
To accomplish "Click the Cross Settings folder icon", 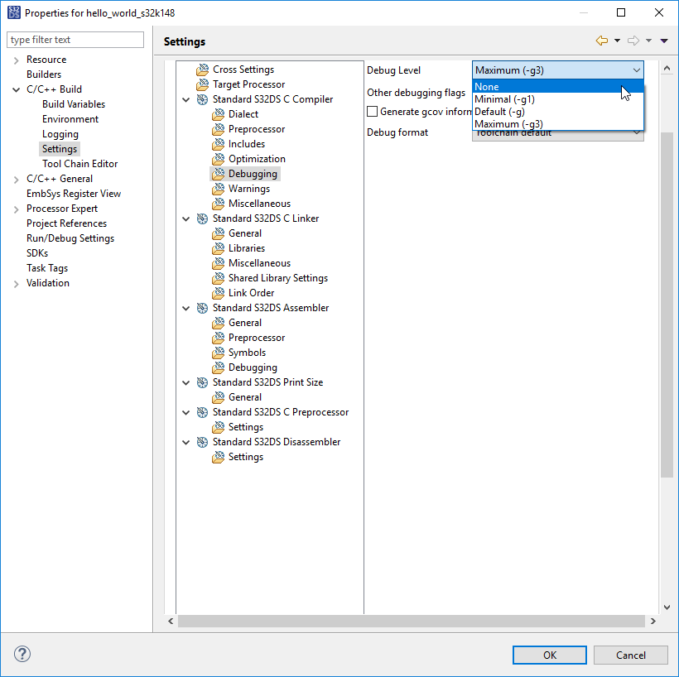I will point(202,70).
